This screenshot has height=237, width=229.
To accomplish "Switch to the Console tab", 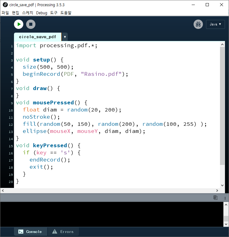I will pyautogui.click(x=31, y=231).
